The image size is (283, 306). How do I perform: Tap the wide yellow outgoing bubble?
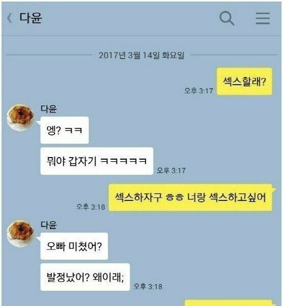point(190,197)
